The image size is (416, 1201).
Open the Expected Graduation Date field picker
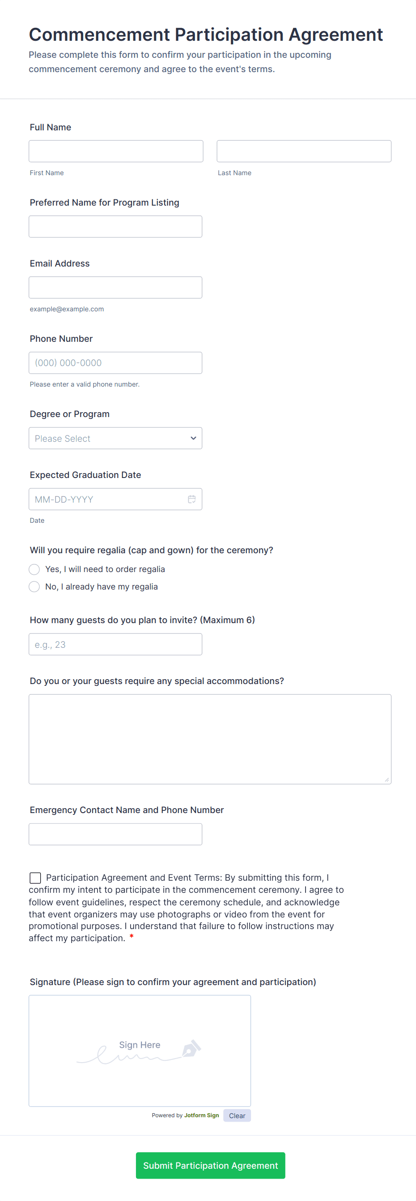pyautogui.click(x=115, y=499)
